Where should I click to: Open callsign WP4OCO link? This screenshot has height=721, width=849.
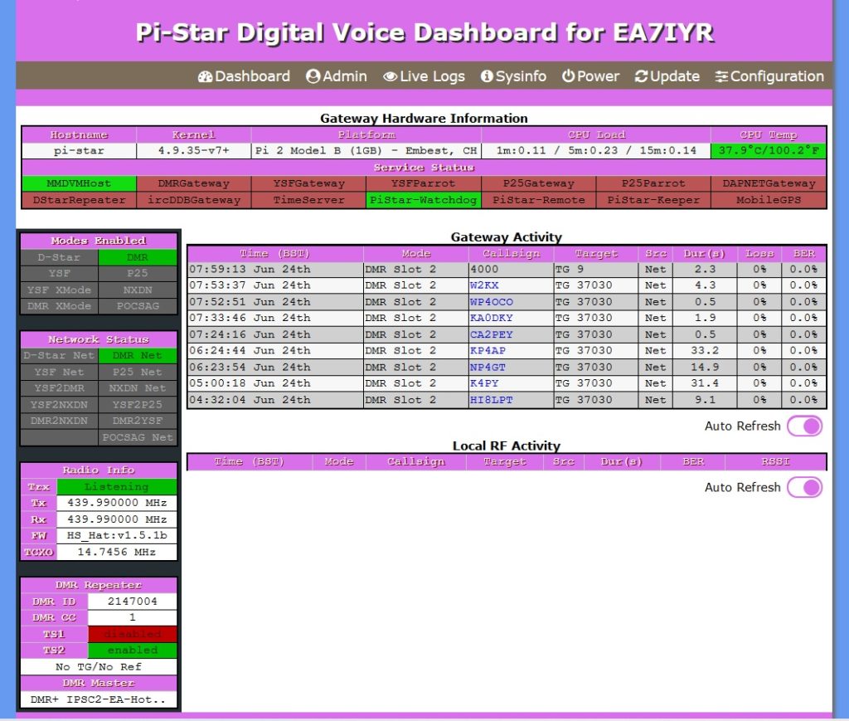click(491, 302)
